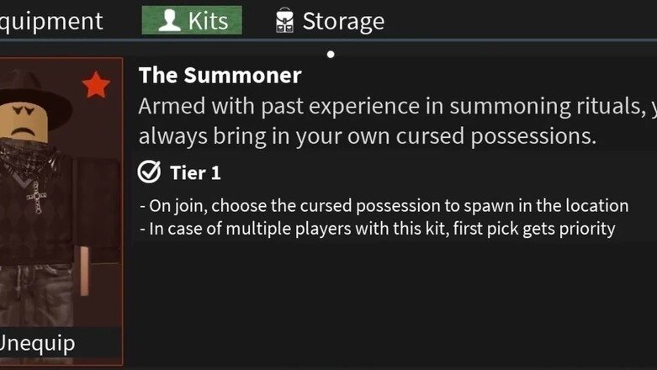Click The Summoner kit title
Viewport: 657px width, 370px height.
click(x=220, y=75)
